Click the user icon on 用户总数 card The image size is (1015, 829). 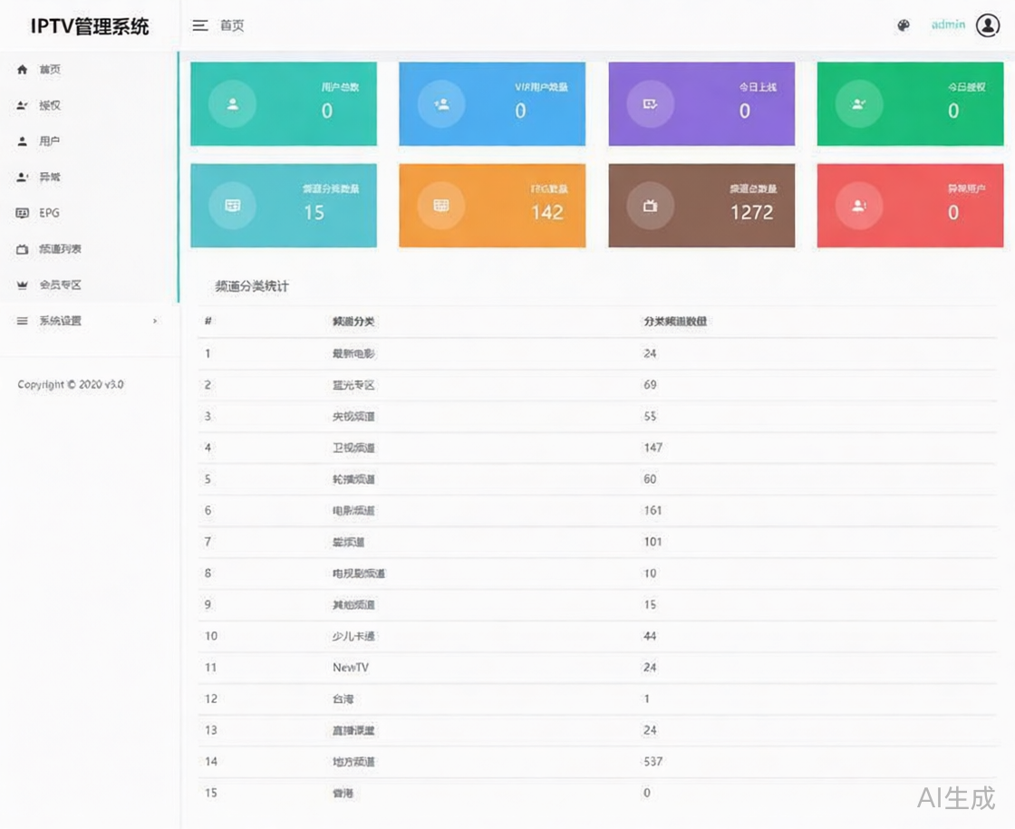(x=231, y=103)
